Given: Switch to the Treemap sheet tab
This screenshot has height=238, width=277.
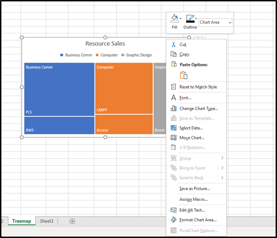Looking at the screenshot, I should coord(22,221).
